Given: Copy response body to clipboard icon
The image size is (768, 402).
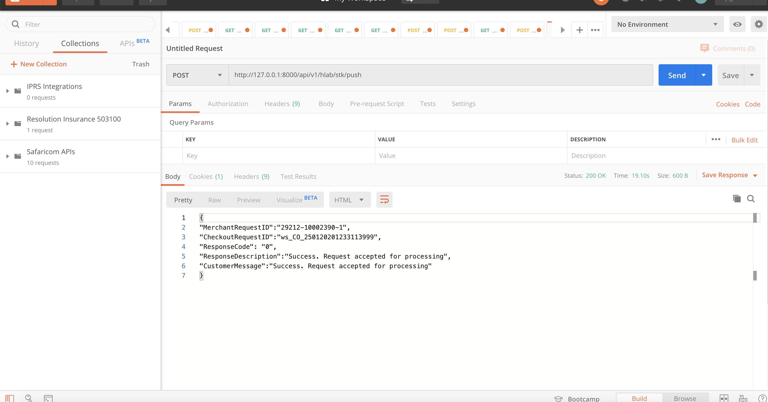Looking at the screenshot, I should pyautogui.click(x=736, y=199).
